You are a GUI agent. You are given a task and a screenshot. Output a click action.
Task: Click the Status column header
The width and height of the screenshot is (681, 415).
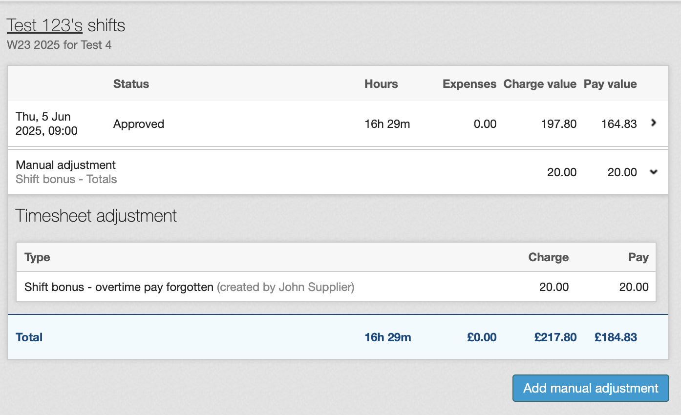(x=131, y=84)
